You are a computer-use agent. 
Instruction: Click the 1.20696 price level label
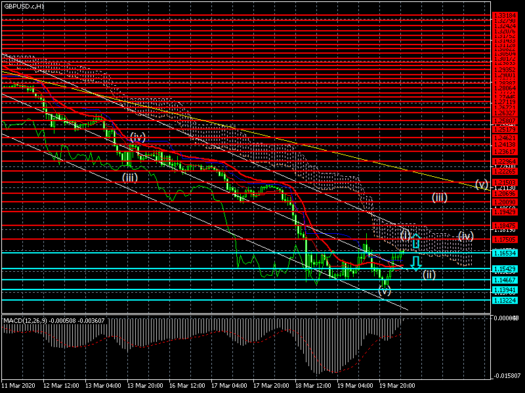coord(505,193)
